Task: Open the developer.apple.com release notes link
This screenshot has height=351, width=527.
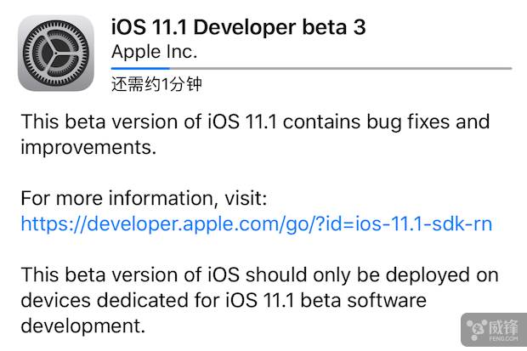Action: coord(256,224)
